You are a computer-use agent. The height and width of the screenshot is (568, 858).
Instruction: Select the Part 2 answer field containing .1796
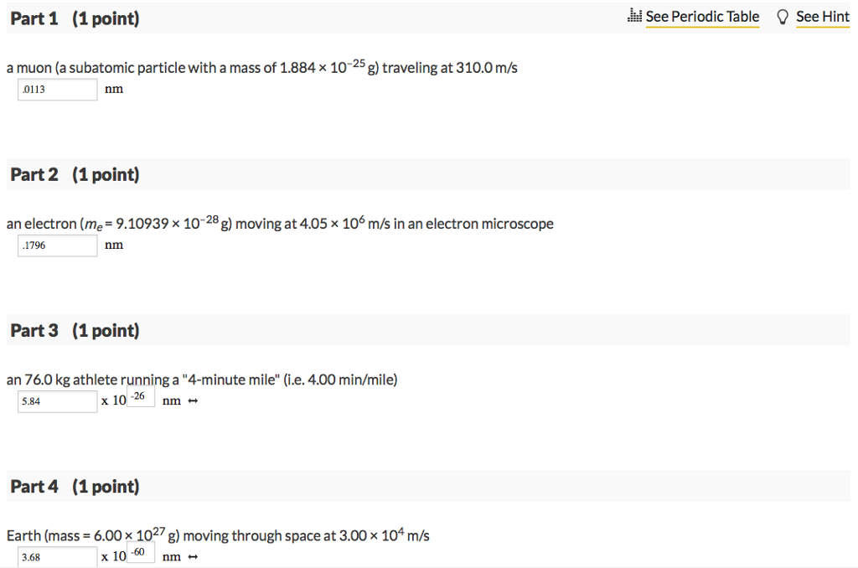coord(57,245)
